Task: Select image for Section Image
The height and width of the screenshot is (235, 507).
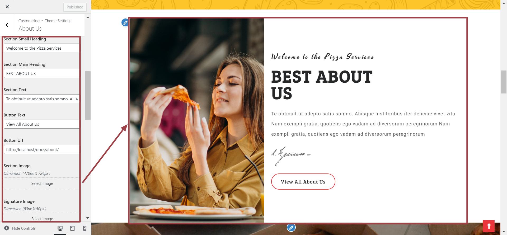Action: (42, 183)
